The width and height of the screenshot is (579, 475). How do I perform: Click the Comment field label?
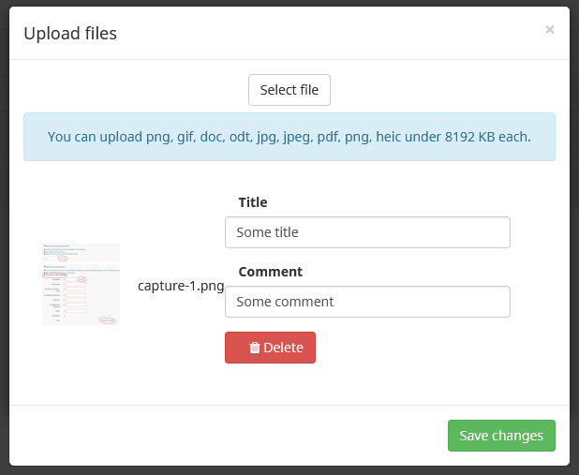tap(270, 272)
